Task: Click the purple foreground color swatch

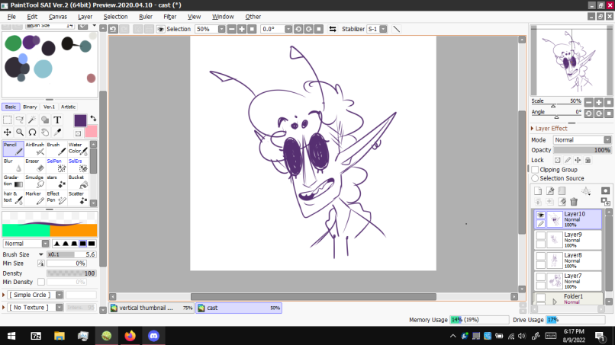Action: [80, 120]
